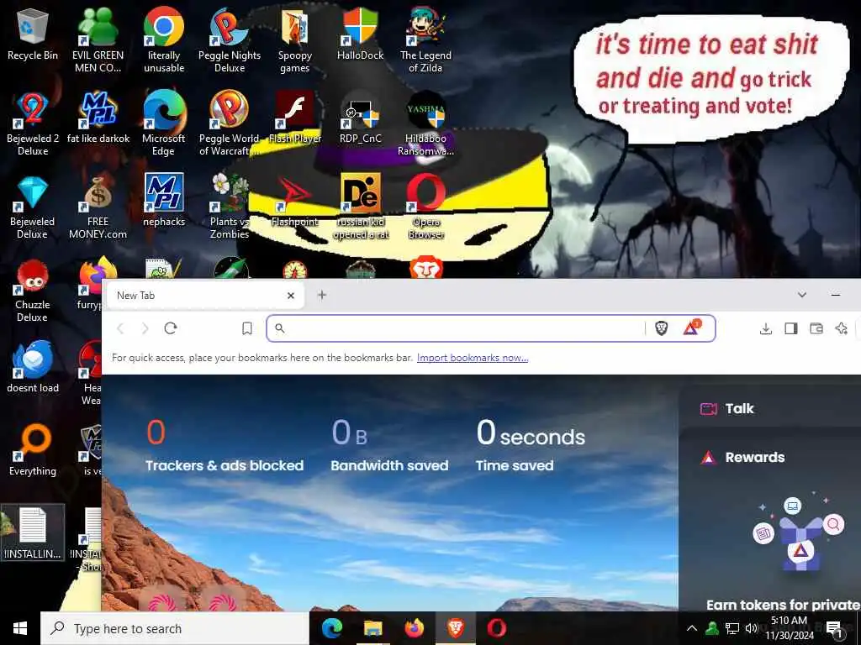Open the Leo AI sparkle icon
Screen dimensions: 861x645
pyautogui.click(x=841, y=328)
